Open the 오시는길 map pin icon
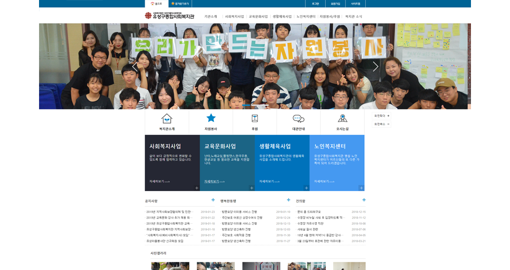 coord(342,118)
